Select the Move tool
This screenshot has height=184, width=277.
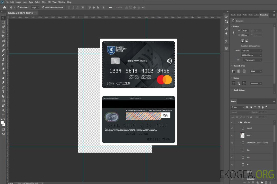pyautogui.click(x=3, y=18)
